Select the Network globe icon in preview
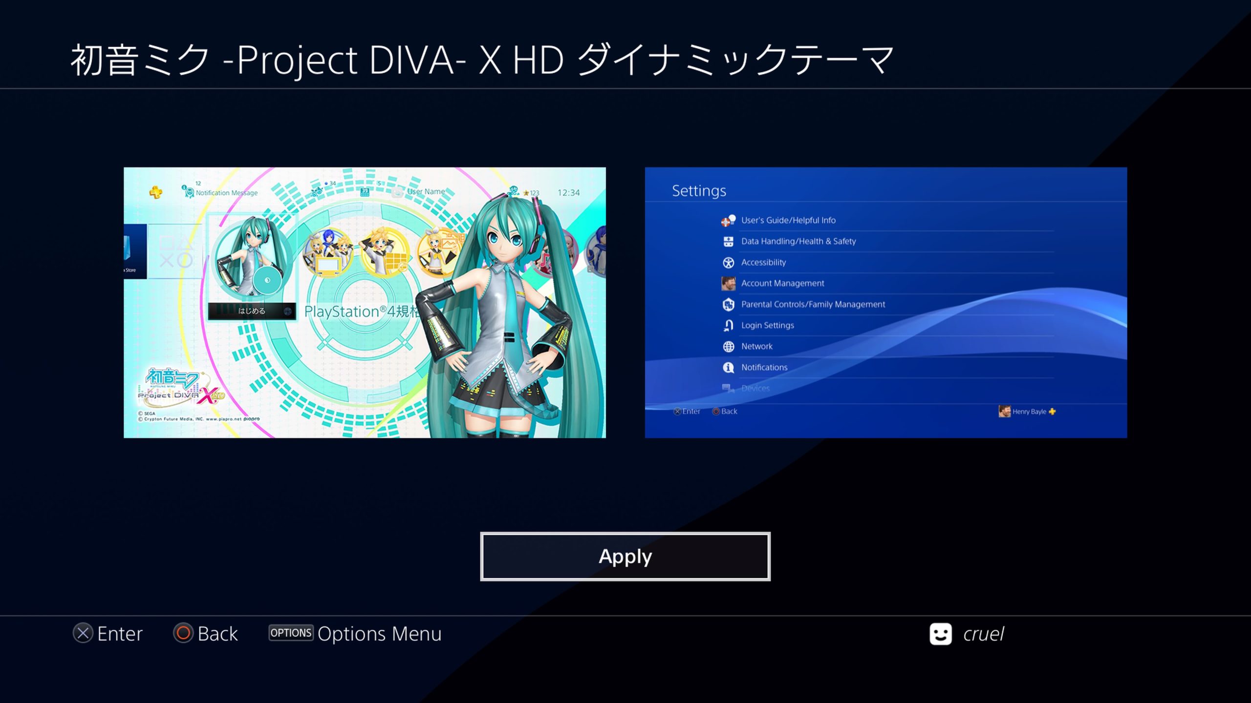1251x703 pixels. pyautogui.click(x=728, y=347)
